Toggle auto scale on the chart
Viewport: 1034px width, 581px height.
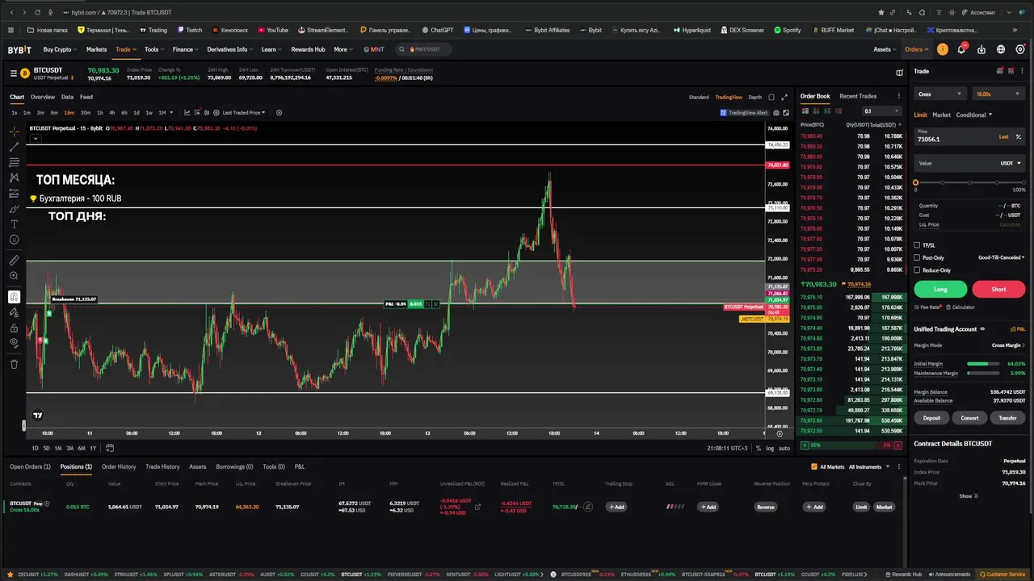(x=784, y=448)
